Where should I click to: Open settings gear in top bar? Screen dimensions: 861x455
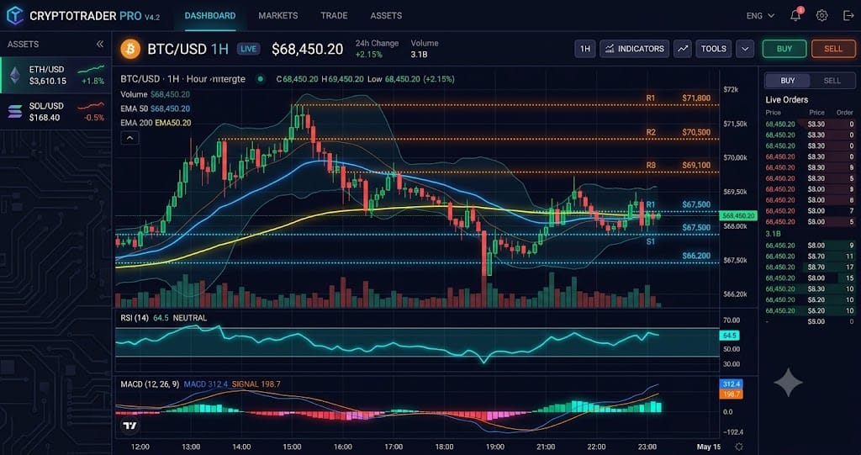[822, 15]
